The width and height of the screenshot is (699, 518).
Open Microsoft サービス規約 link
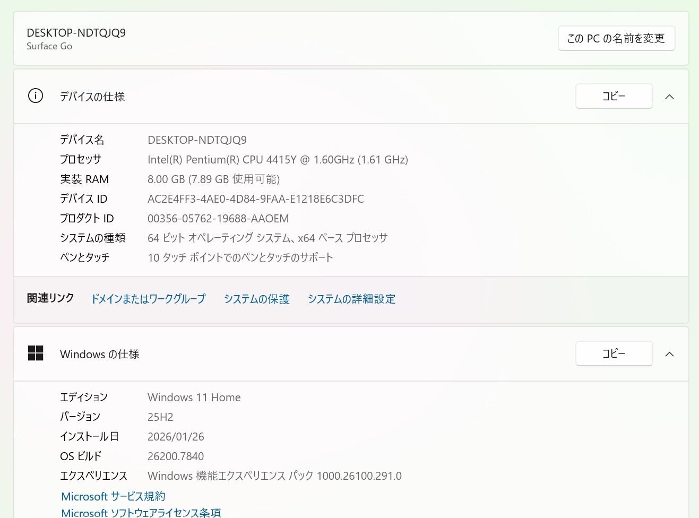pyautogui.click(x=113, y=496)
